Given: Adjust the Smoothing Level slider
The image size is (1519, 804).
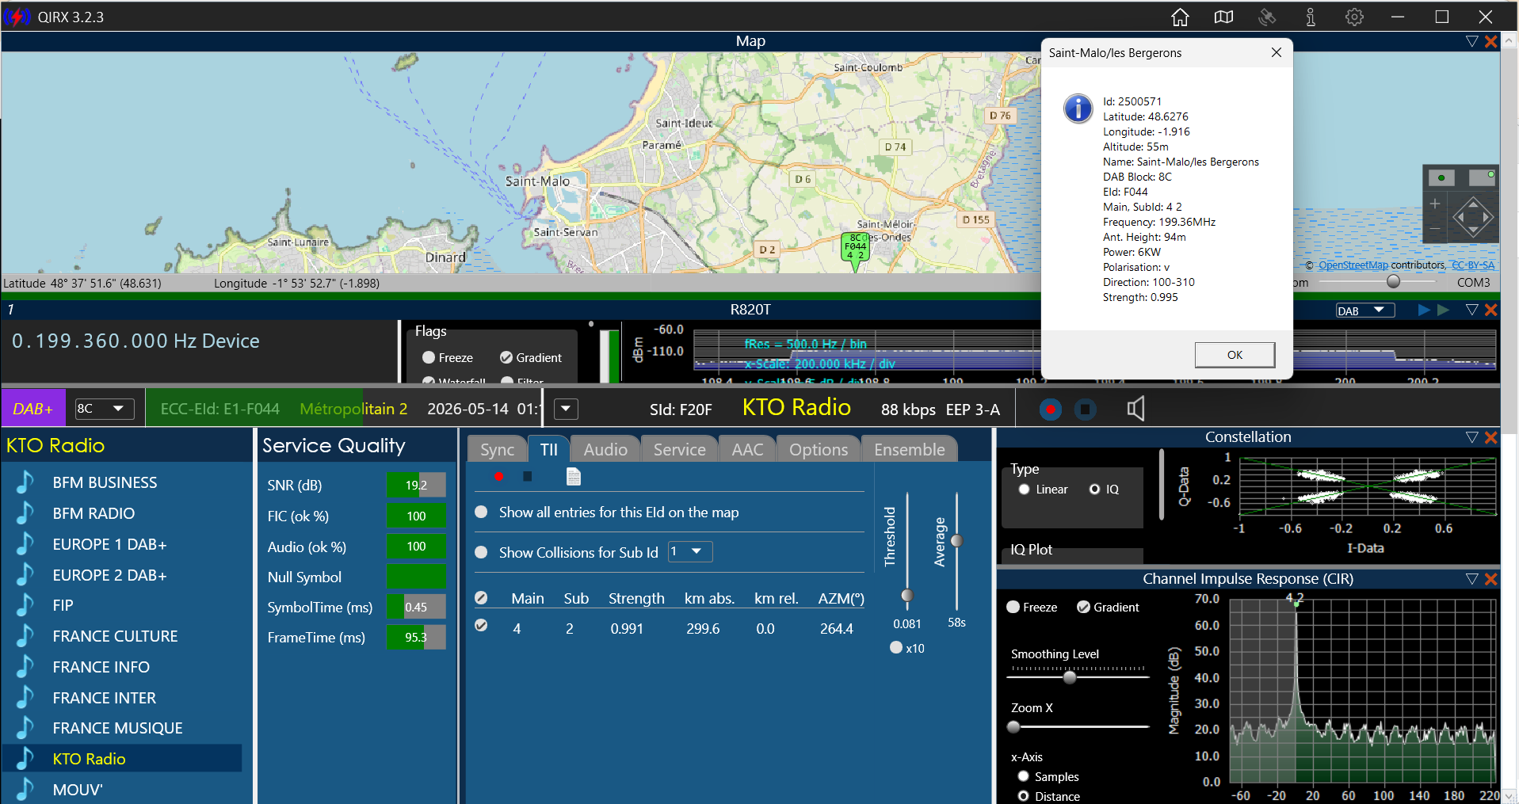Looking at the screenshot, I should [x=1069, y=677].
